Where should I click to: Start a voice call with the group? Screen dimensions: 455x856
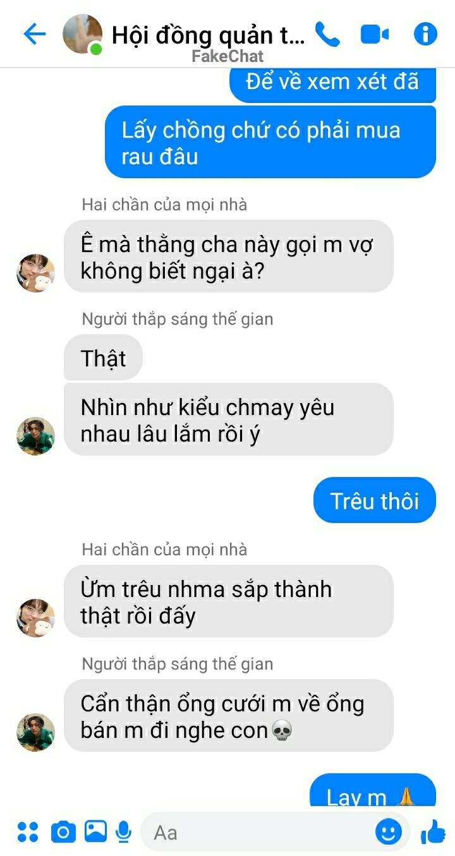coord(327,34)
